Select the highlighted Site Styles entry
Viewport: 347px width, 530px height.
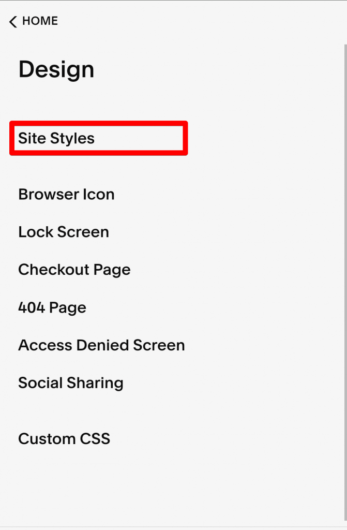pyautogui.click(x=56, y=138)
